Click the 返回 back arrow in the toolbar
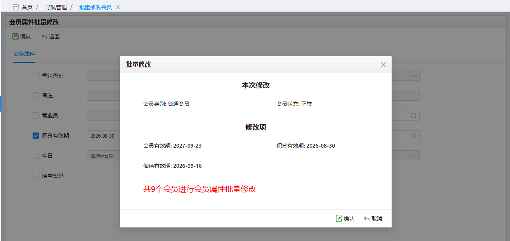510x241 pixels. coord(44,36)
